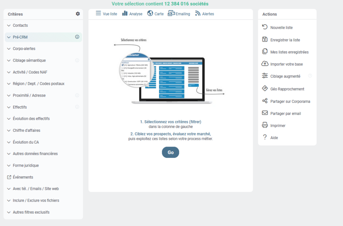Click the Importer votre base cloud icon
The width and height of the screenshot is (343, 226).
click(x=265, y=64)
